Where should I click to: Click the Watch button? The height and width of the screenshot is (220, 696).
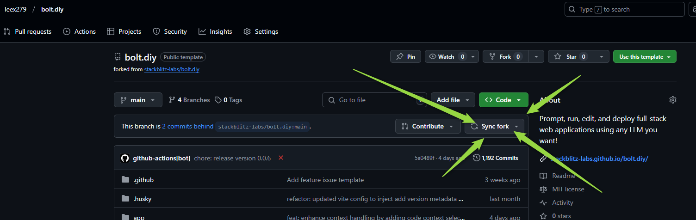tap(447, 56)
